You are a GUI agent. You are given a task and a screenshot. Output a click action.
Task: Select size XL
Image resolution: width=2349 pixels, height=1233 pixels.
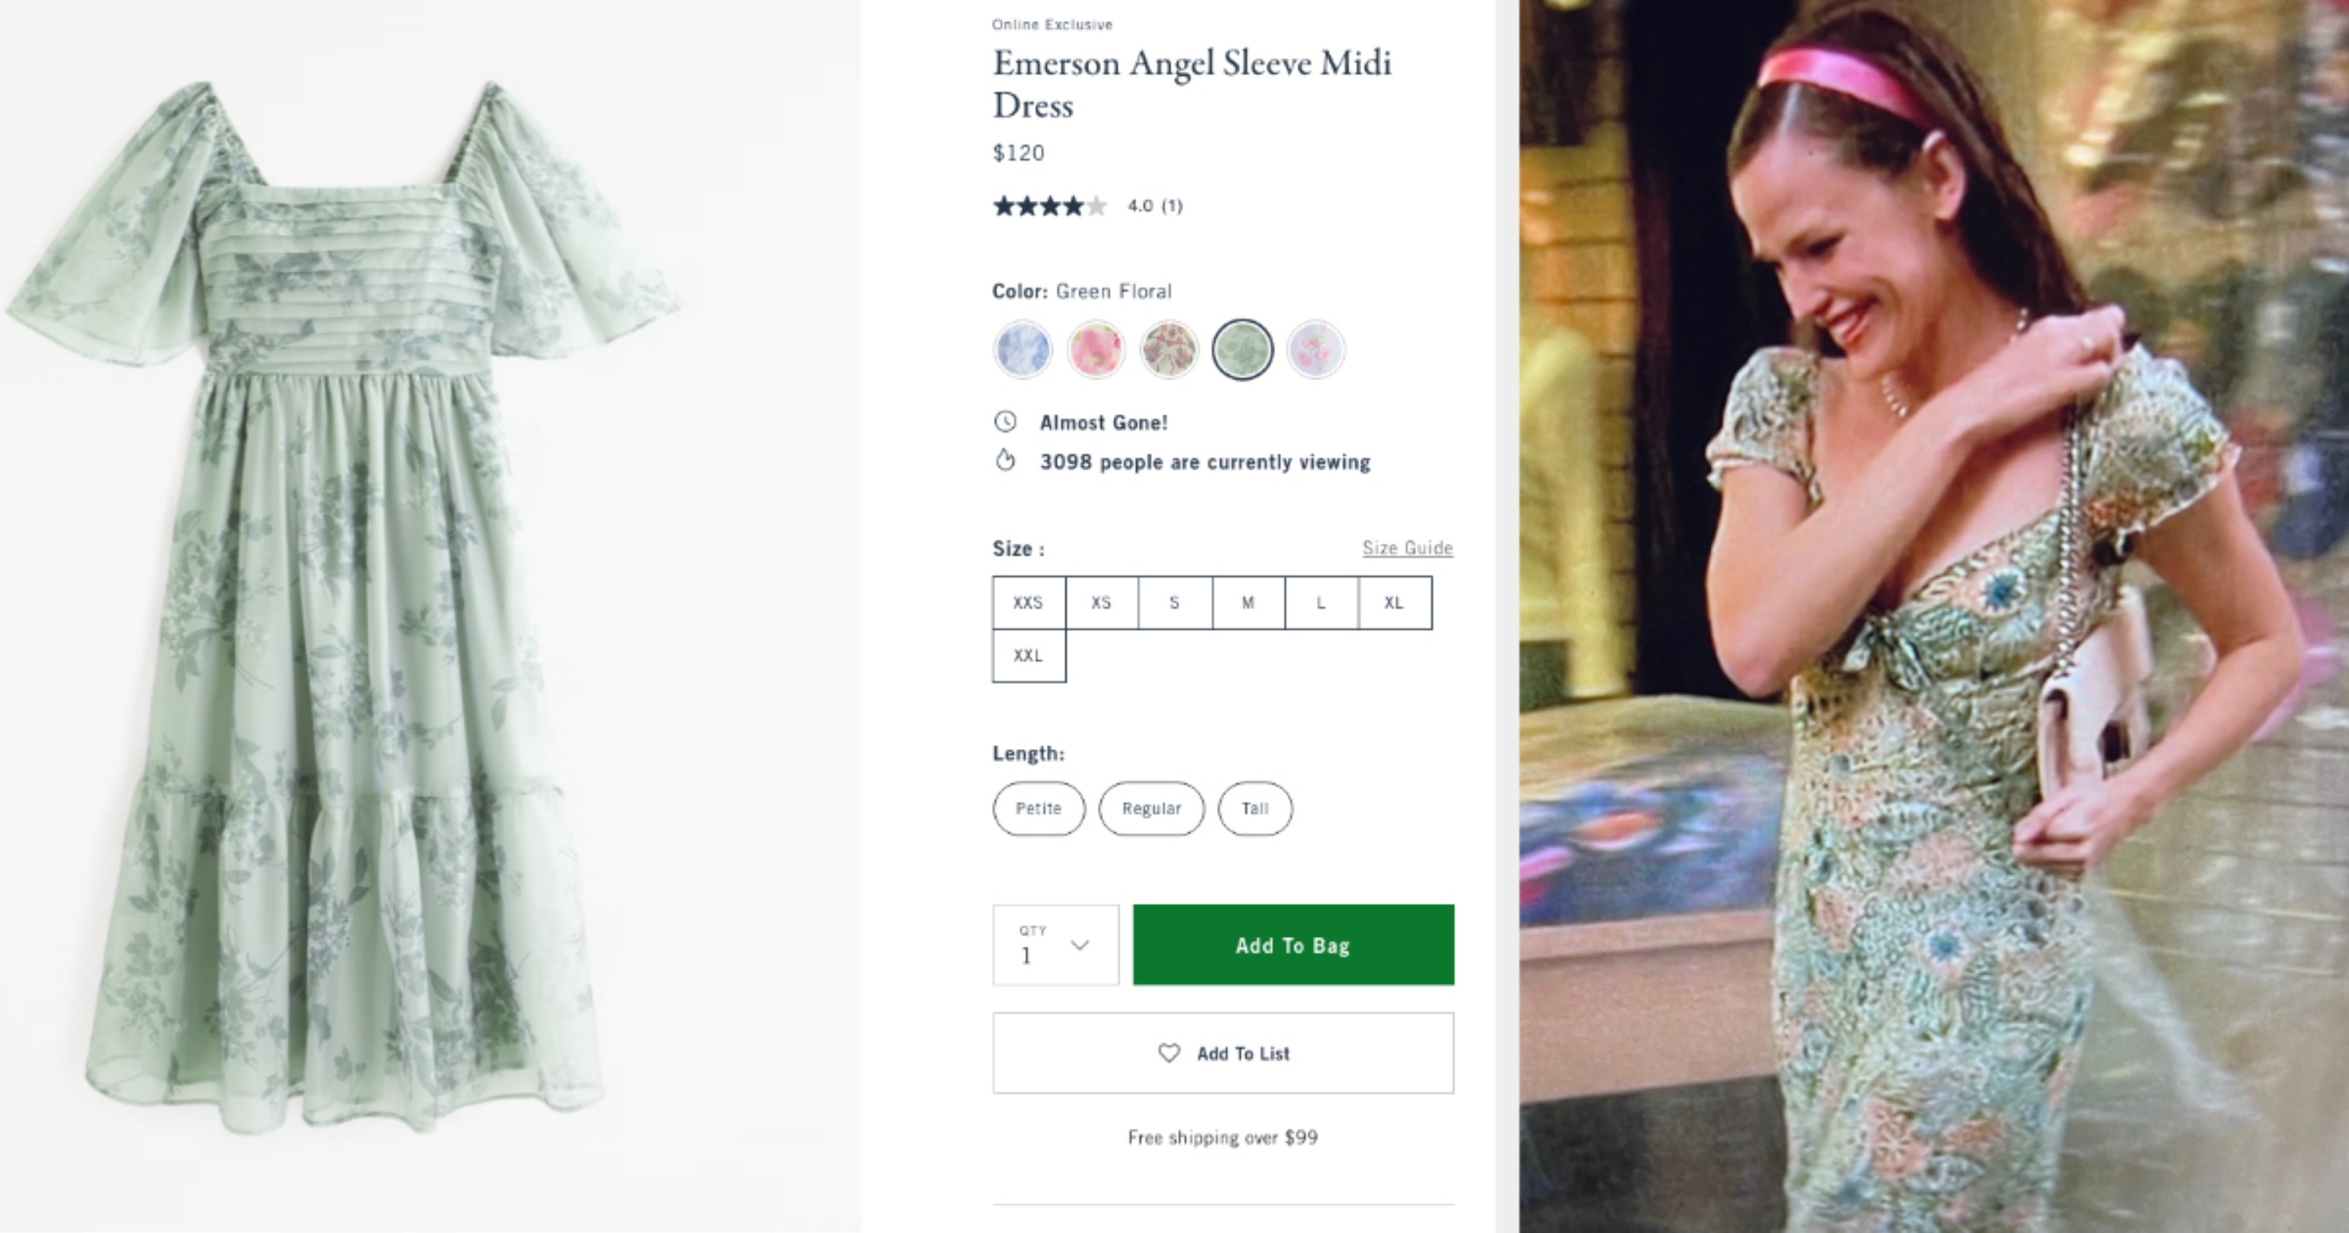(x=1394, y=603)
